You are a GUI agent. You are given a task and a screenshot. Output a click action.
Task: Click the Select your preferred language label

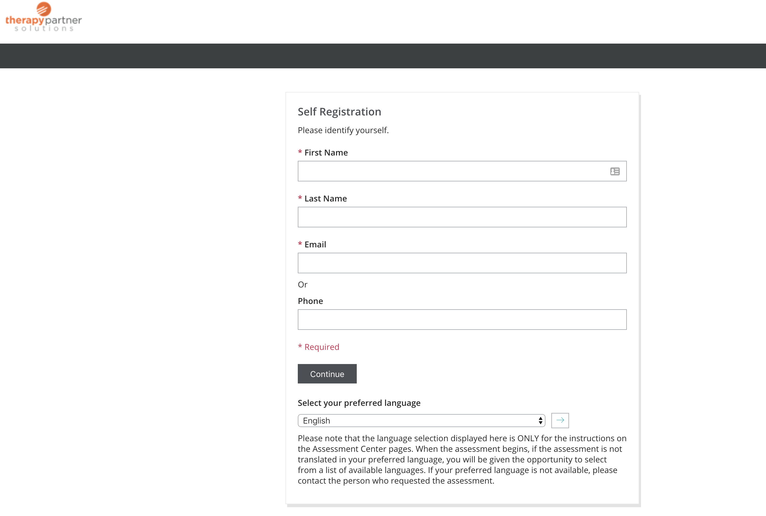click(359, 403)
